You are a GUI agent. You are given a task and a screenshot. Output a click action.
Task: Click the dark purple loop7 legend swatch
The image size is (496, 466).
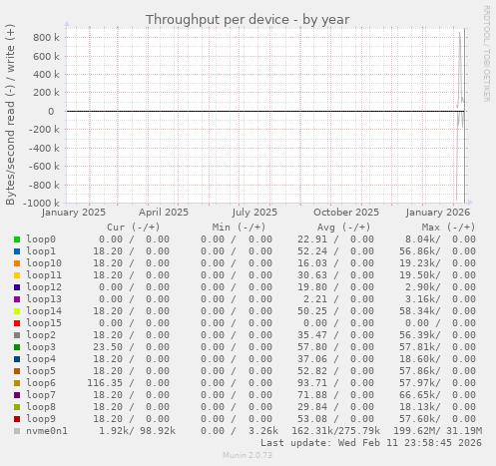pos(17,395)
